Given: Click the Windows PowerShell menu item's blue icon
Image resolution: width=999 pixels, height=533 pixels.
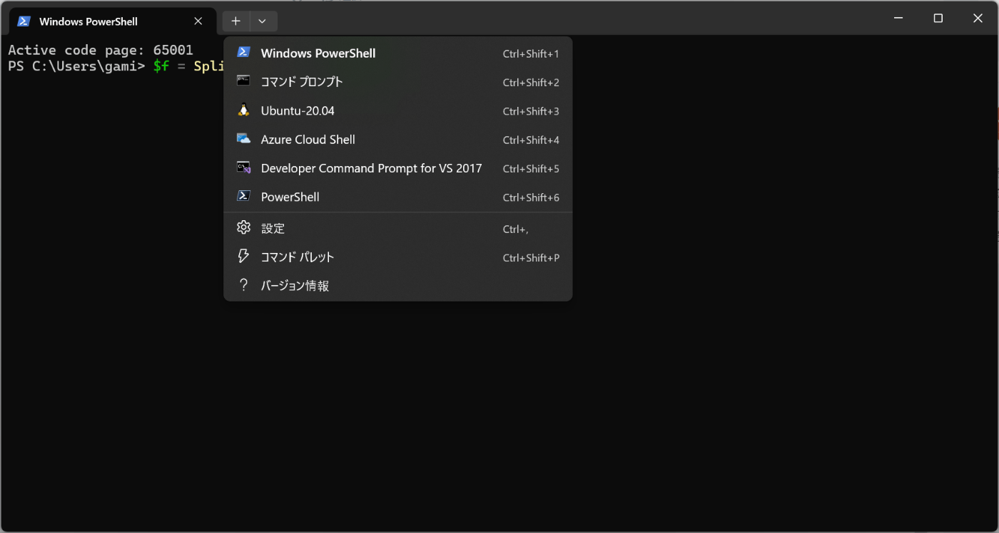Looking at the screenshot, I should tap(243, 52).
